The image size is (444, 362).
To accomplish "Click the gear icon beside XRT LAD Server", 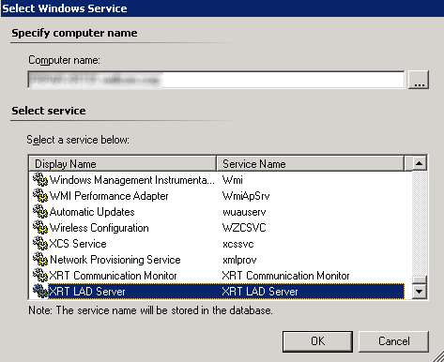I will tap(40, 292).
